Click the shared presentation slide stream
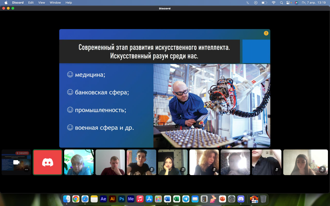The width and height of the screenshot is (330, 206). tap(165, 88)
